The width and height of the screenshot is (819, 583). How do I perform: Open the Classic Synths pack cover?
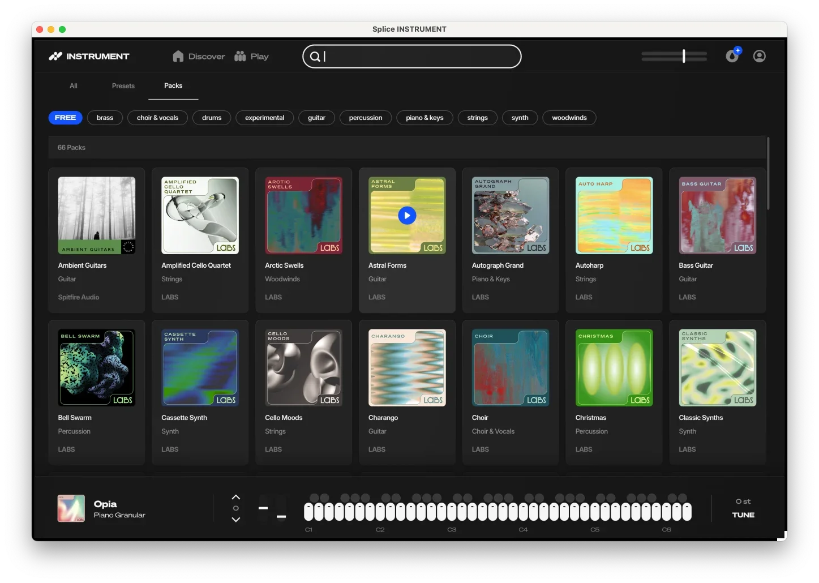click(718, 368)
